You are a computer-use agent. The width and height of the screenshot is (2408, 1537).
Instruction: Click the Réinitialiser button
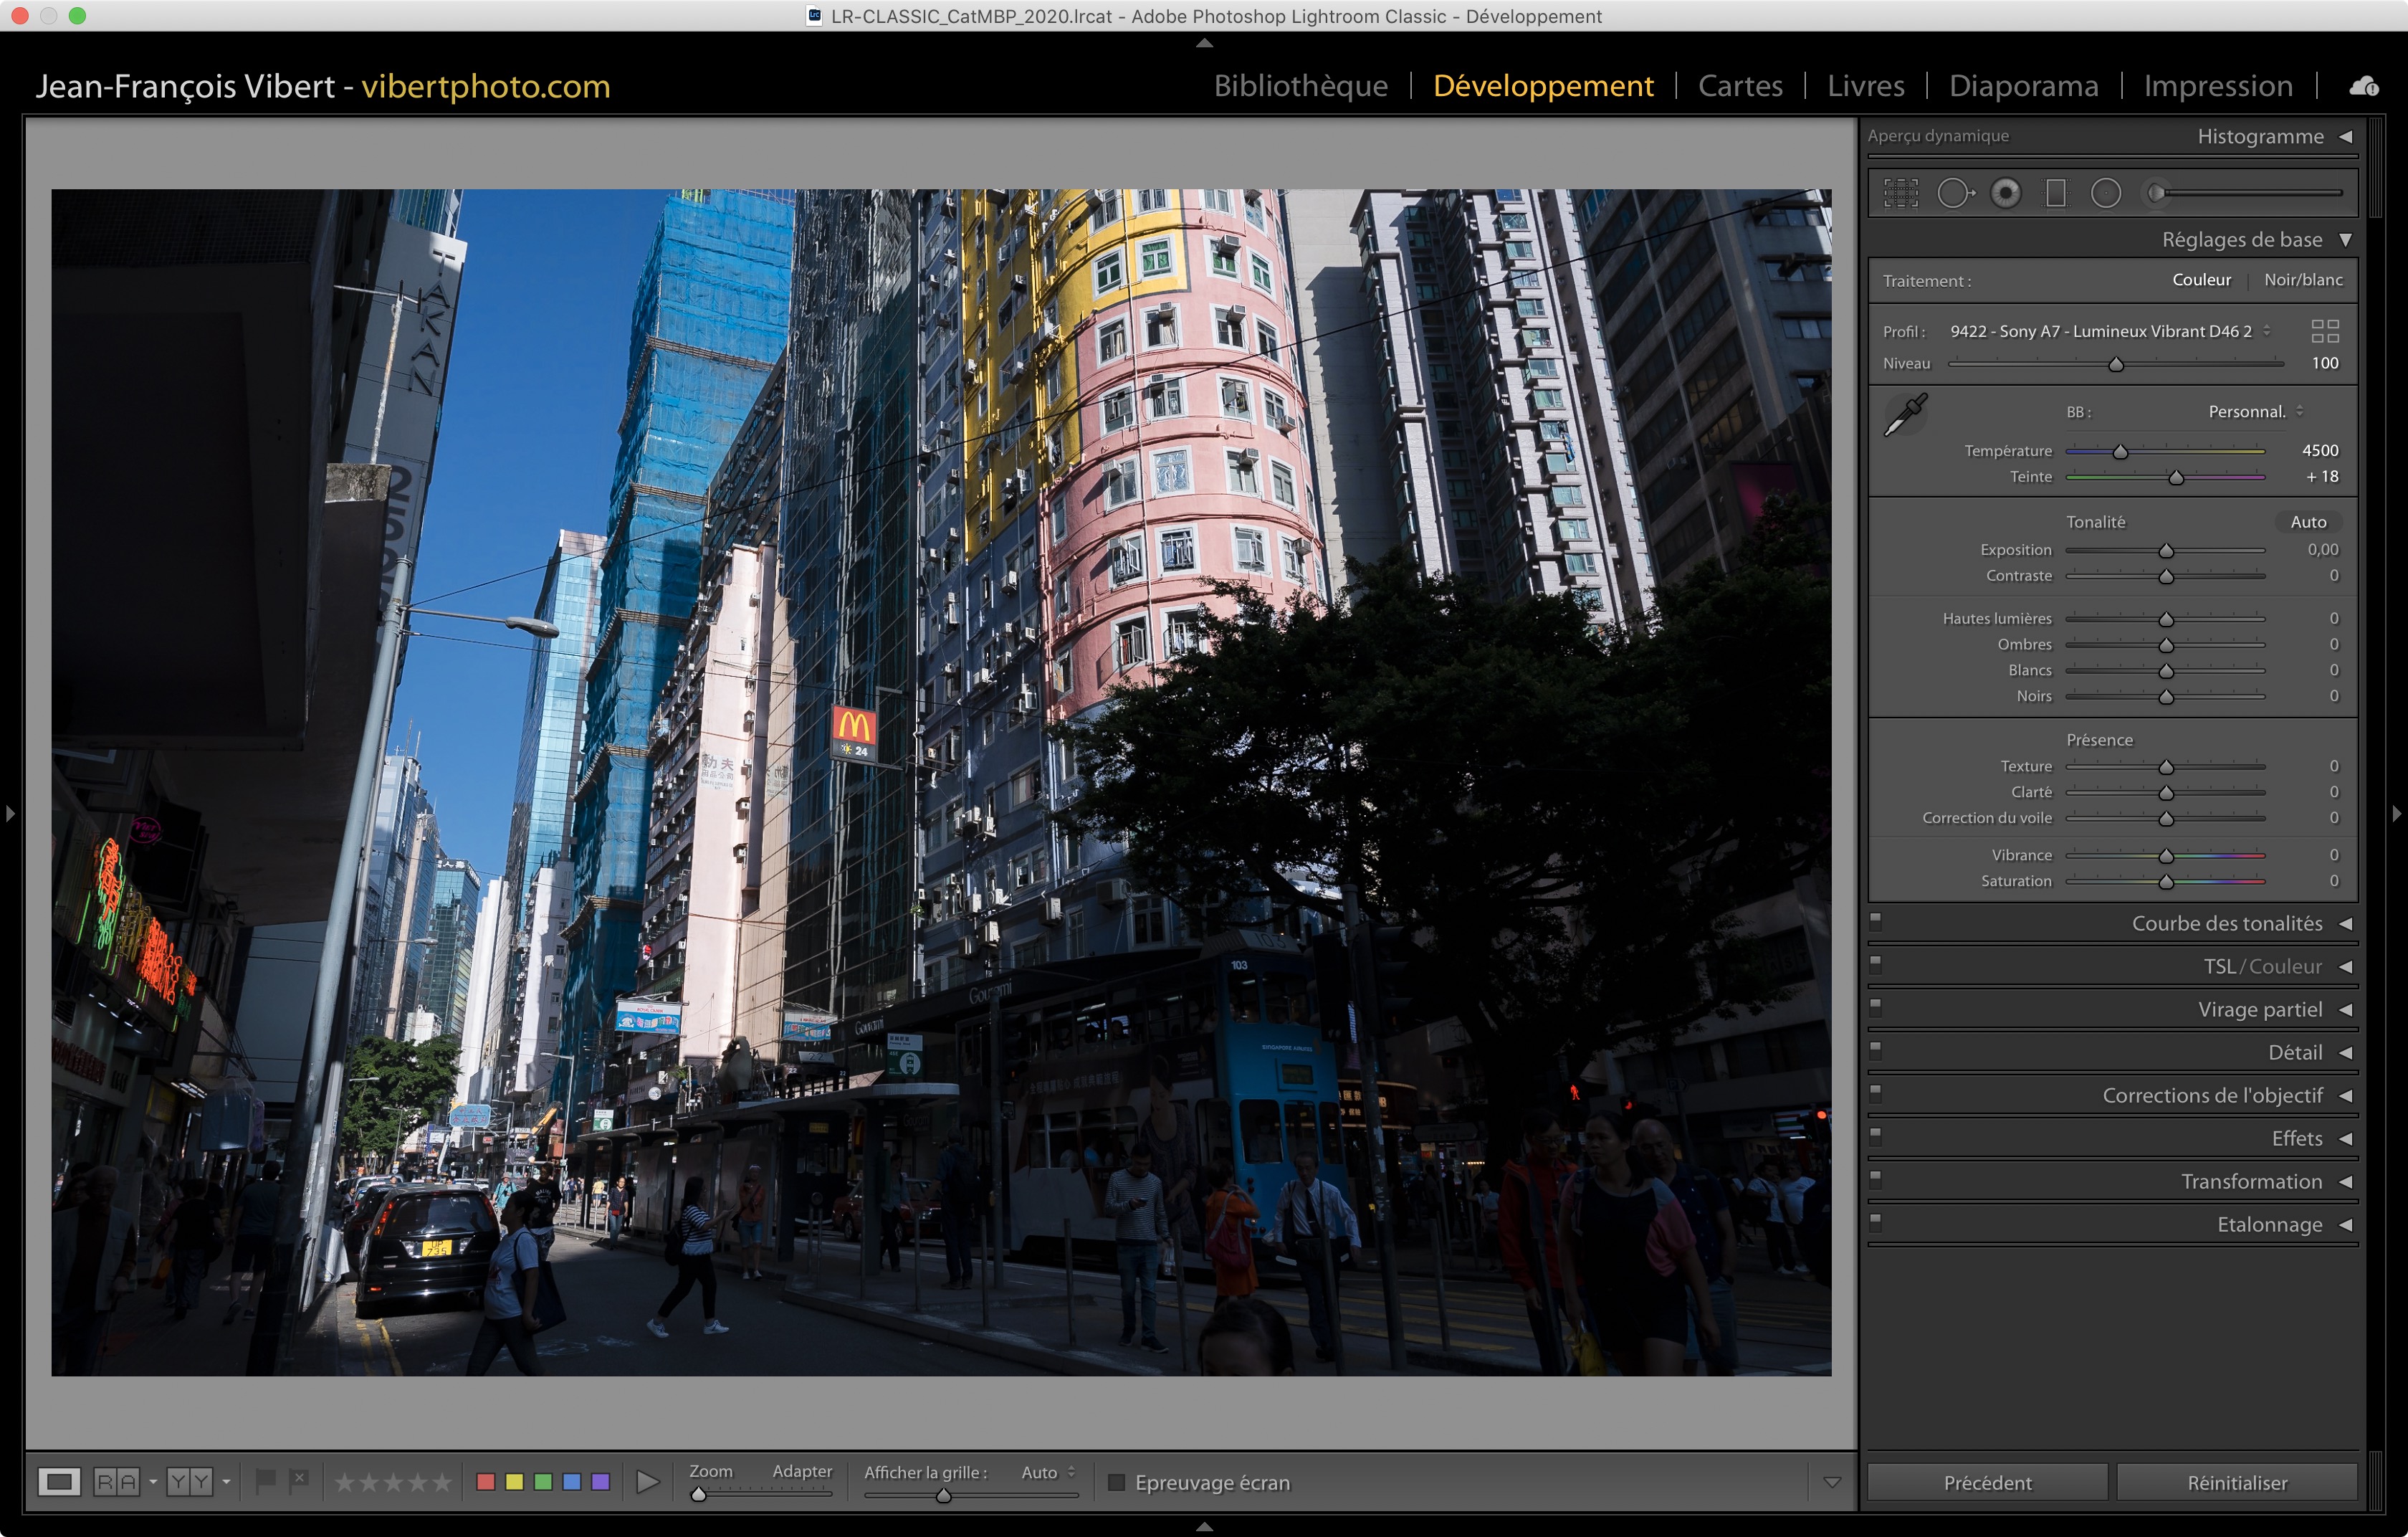click(x=2237, y=1483)
